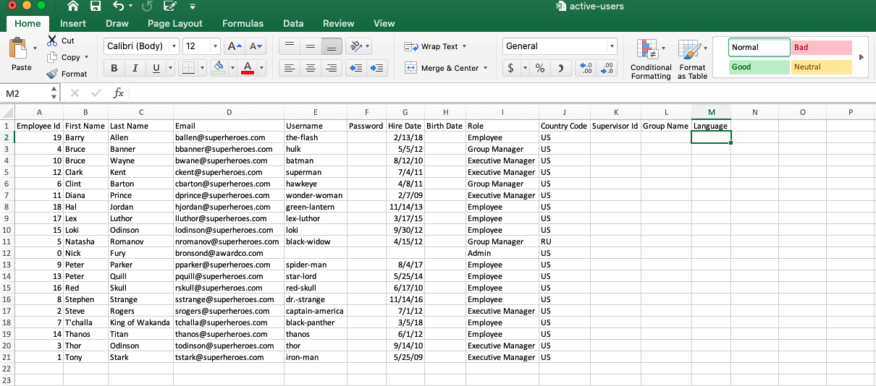This screenshot has width=876, height=386.
Task: Increase font size with larger A
Action: (234, 46)
